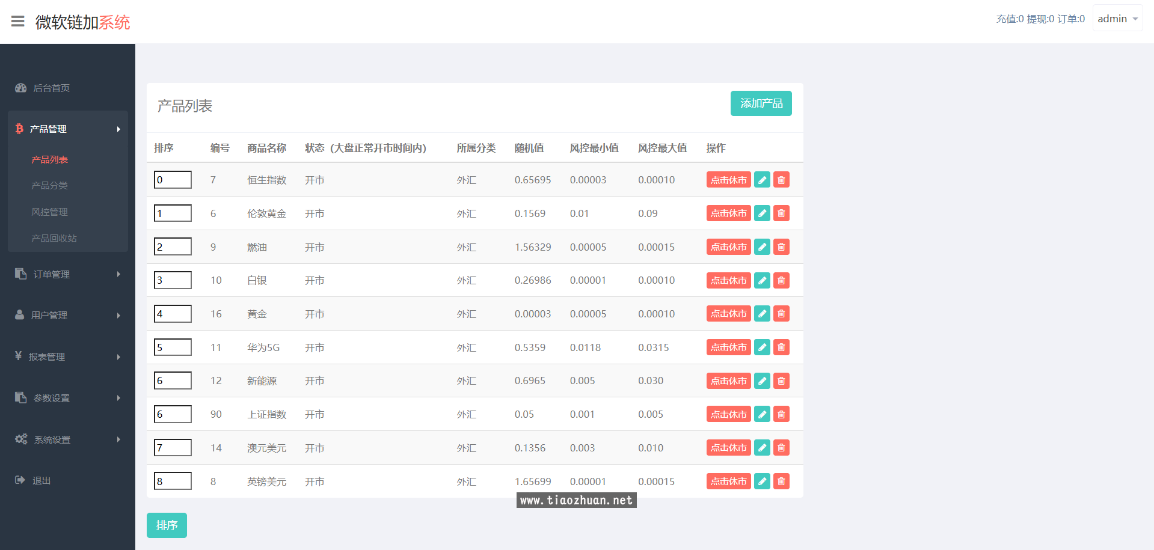Focus the sort input for 白银
This screenshot has height=550, width=1154.
point(173,280)
